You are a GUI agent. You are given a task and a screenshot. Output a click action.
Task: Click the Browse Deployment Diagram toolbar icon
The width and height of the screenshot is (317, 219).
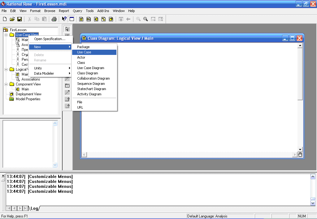[111, 19]
